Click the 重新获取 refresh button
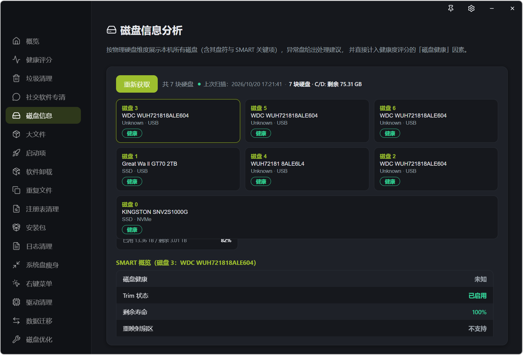Screen dimensions: 523x355 point(137,84)
